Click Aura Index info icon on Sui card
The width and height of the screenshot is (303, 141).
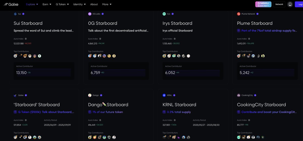click(26, 39)
